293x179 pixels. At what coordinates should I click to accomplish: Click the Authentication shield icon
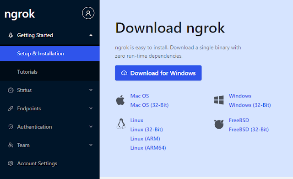click(x=11, y=127)
